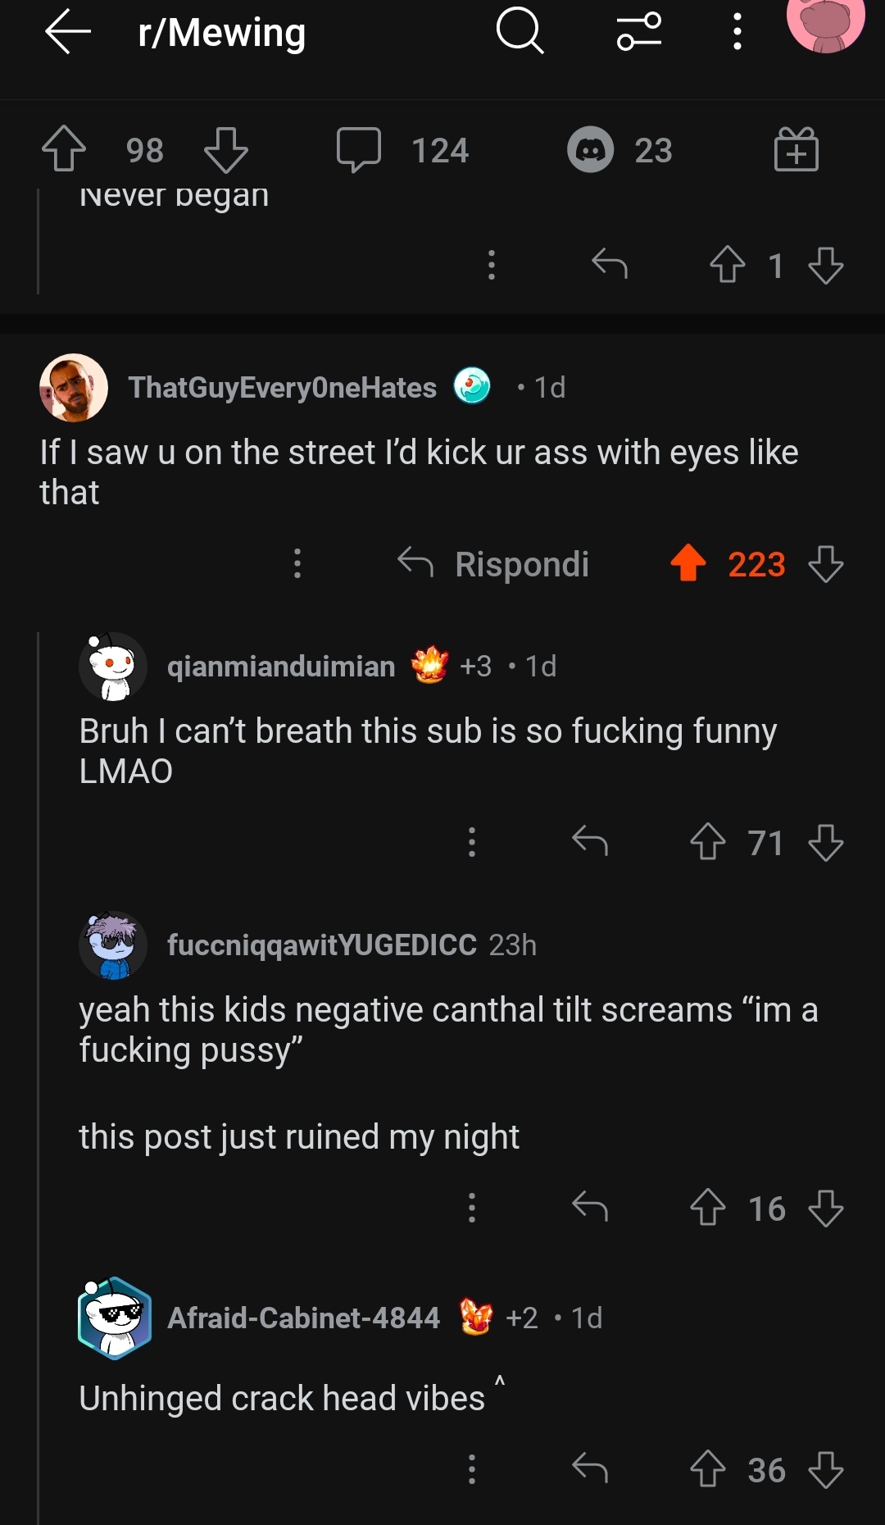Open options dots on ThatGuyEvery0neHates comment
Screen dimensions: 885x1525
click(x=297, y=564)
